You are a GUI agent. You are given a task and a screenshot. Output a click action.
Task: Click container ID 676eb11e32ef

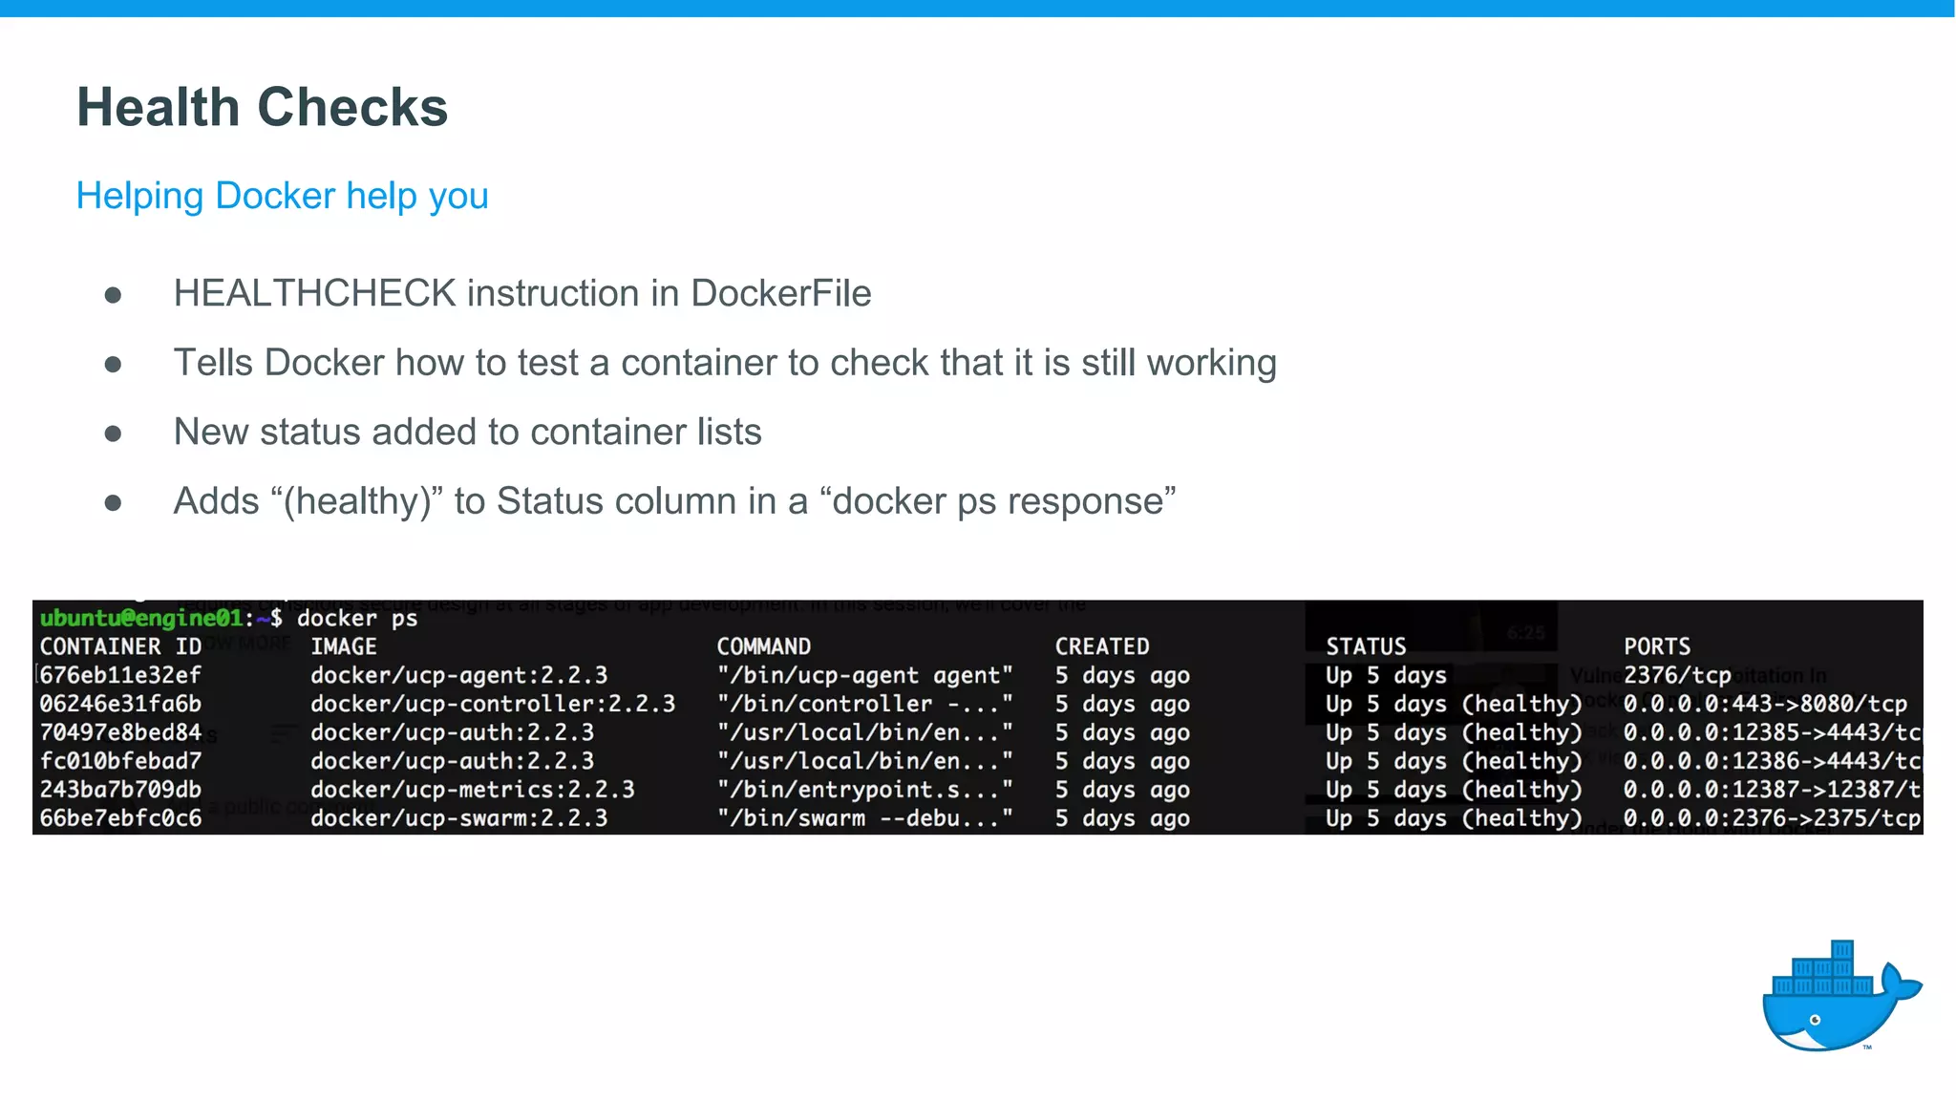coord(120,675)
